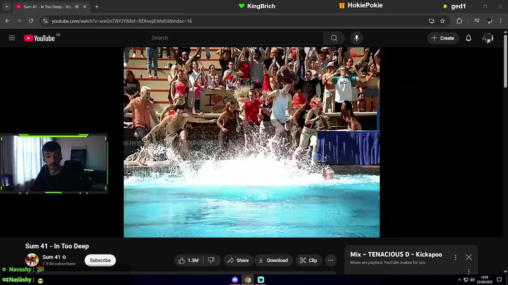This screenshot has width=508, height=285.
Task: Open Mix playlist options menu
Action: (x=456, y=257)
